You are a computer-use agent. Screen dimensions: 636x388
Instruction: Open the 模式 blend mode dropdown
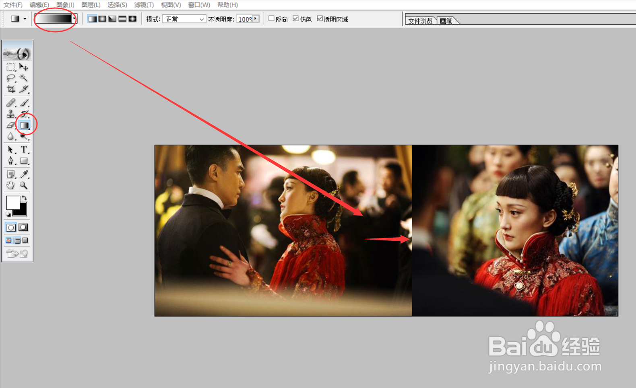184,19
